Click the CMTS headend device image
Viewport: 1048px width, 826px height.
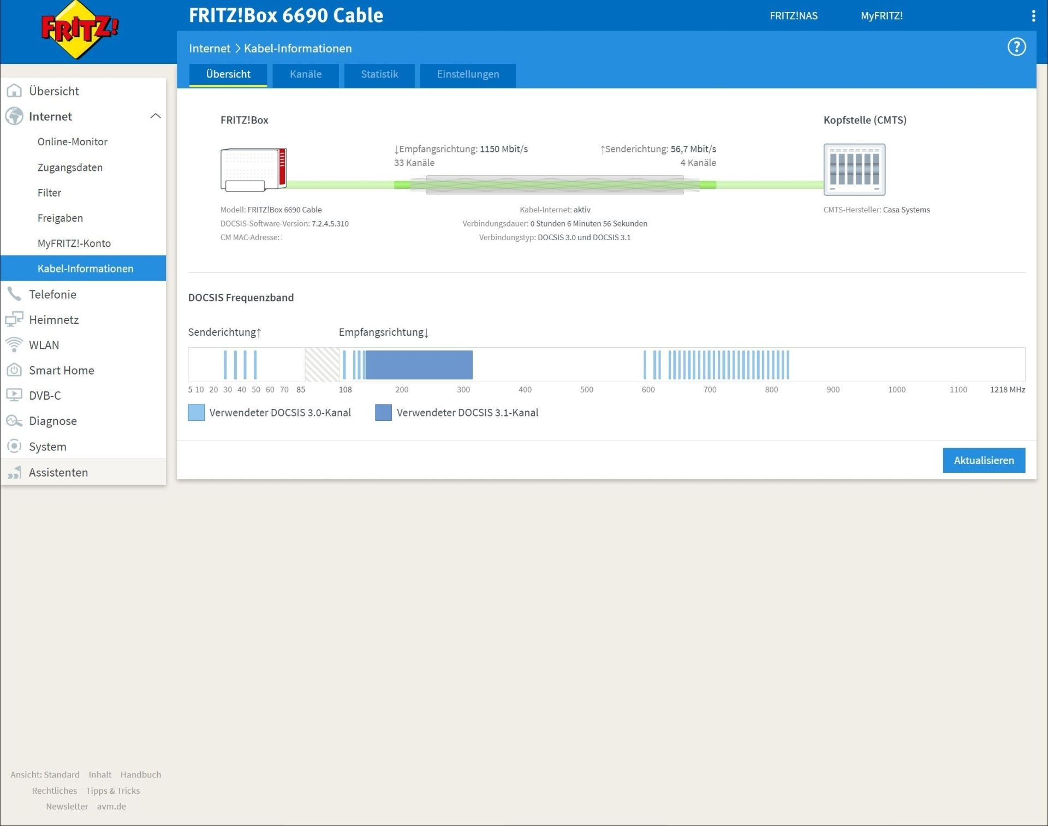[x=854, y=170]
